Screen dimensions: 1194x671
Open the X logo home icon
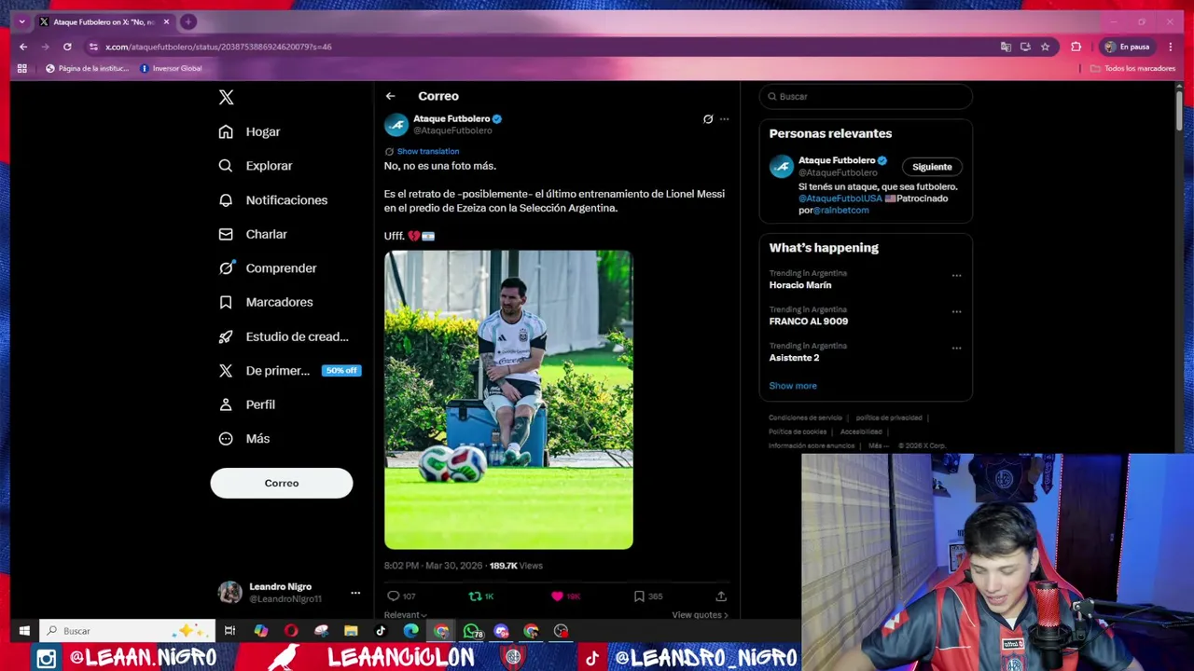tap(226, 97)
